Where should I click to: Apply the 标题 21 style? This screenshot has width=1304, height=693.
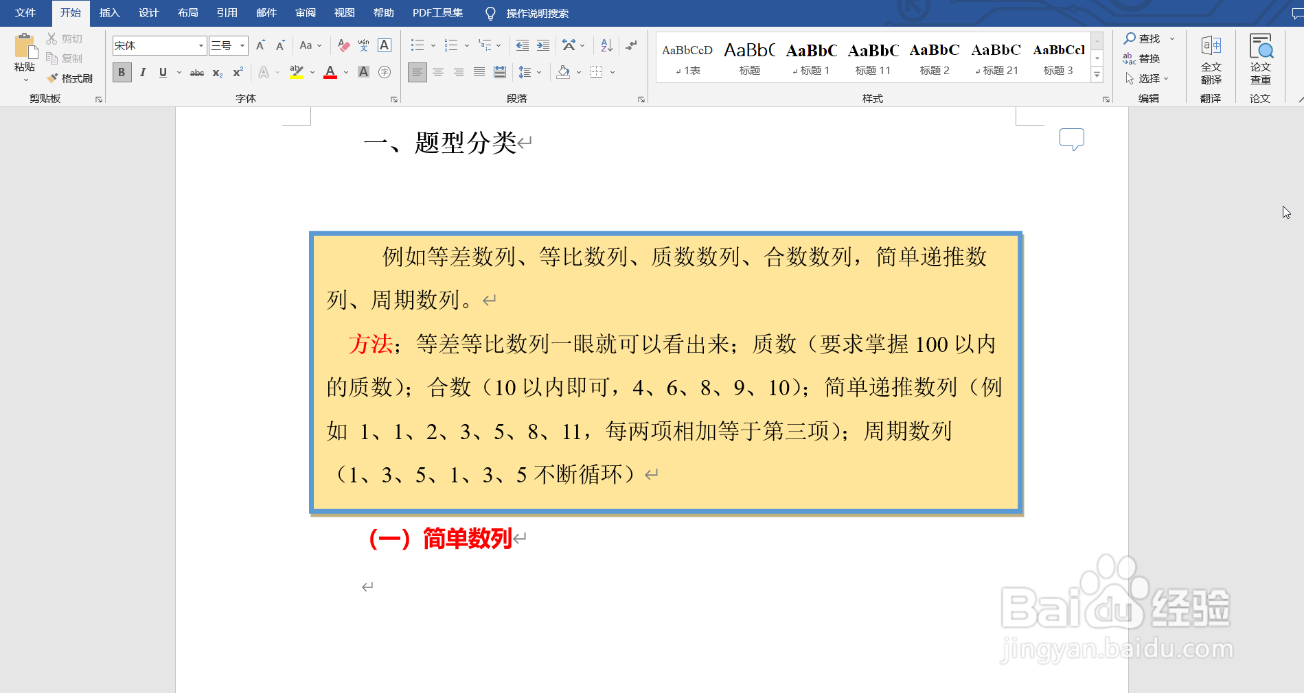coord(996,58)
